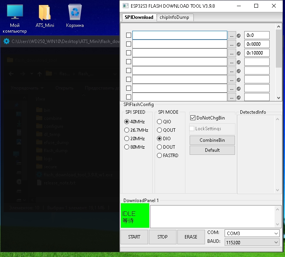The height and width of the screenshot is (257, 285).
Task: Enable the checkbox for the 0x10000 row
Action: [x=128, y=53]
